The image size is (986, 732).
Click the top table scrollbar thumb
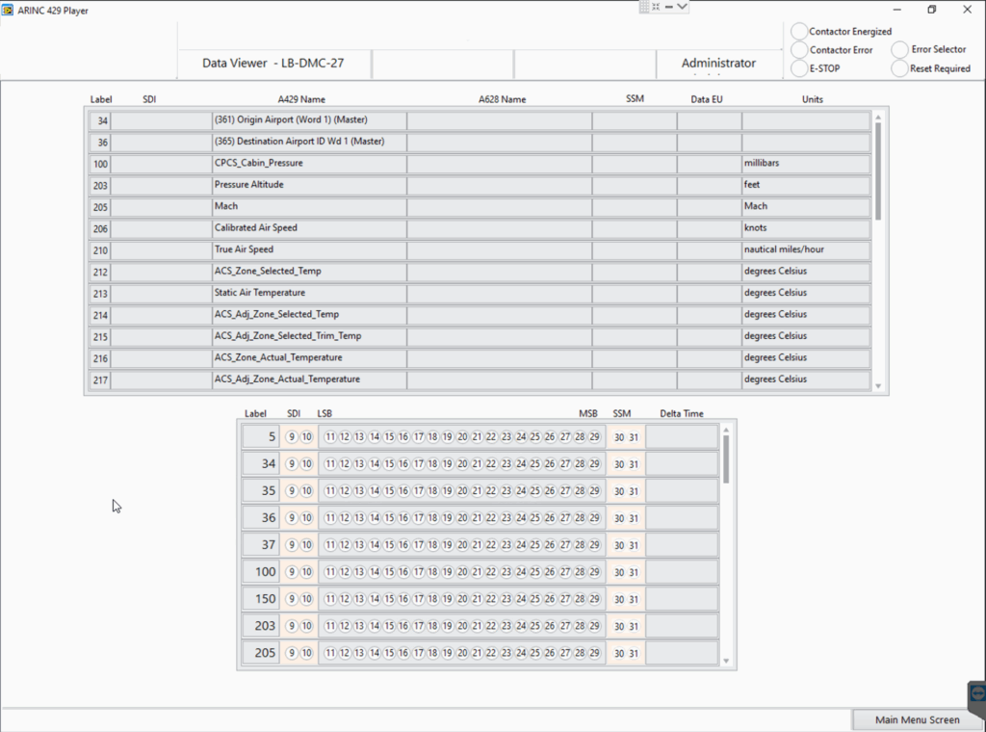878,171
